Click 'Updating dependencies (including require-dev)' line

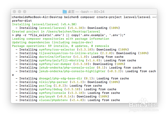pyautogui.click(x=52, y=42)
